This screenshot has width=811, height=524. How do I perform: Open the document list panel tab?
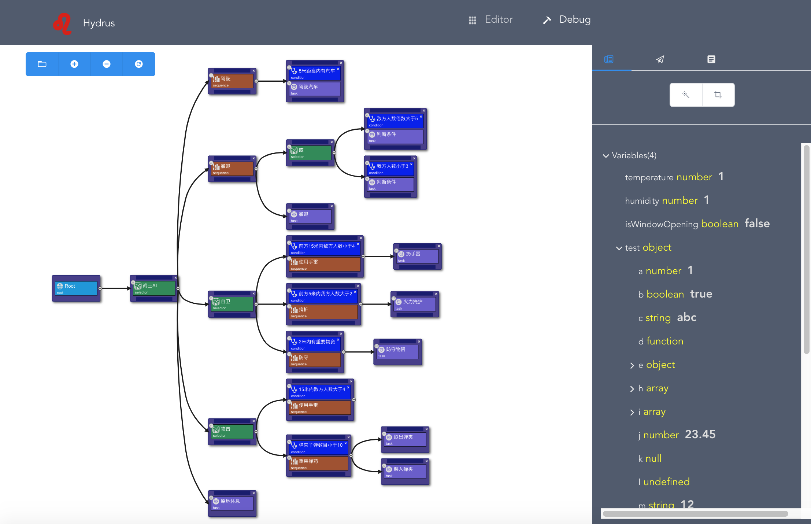pos(711,59)
